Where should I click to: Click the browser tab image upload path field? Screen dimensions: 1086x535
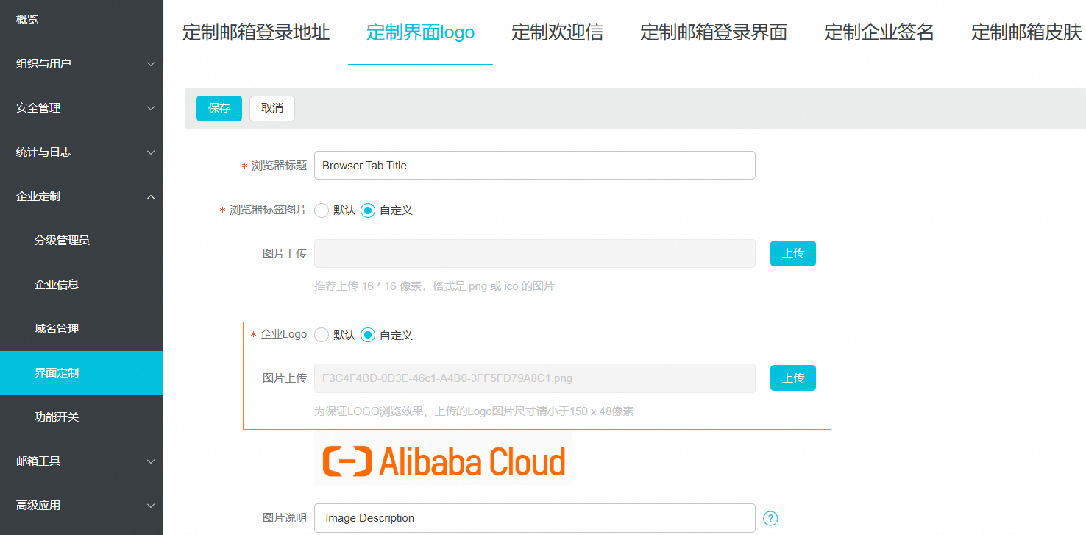tap(535, 253)
